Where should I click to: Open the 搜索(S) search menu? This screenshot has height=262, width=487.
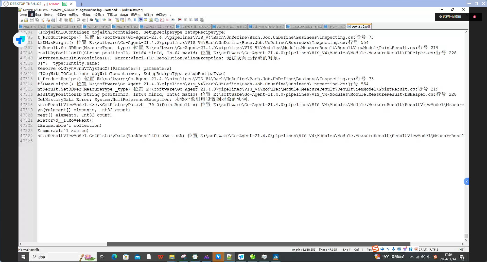click(48, 15)
